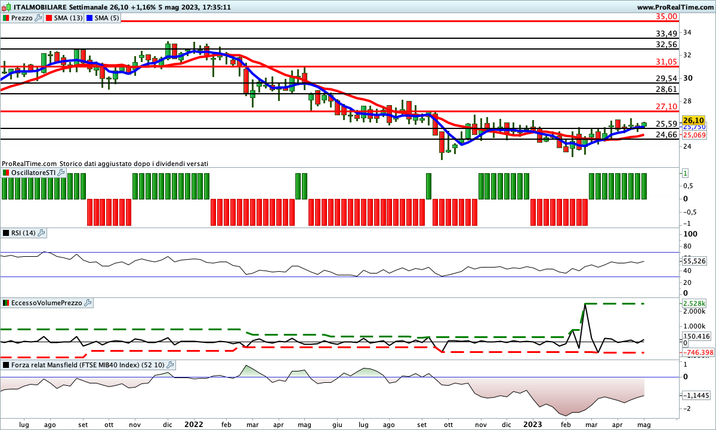716x430 pixels.
Task: Open OscillatoreSTI settings wrench
Action: [61, 173]
